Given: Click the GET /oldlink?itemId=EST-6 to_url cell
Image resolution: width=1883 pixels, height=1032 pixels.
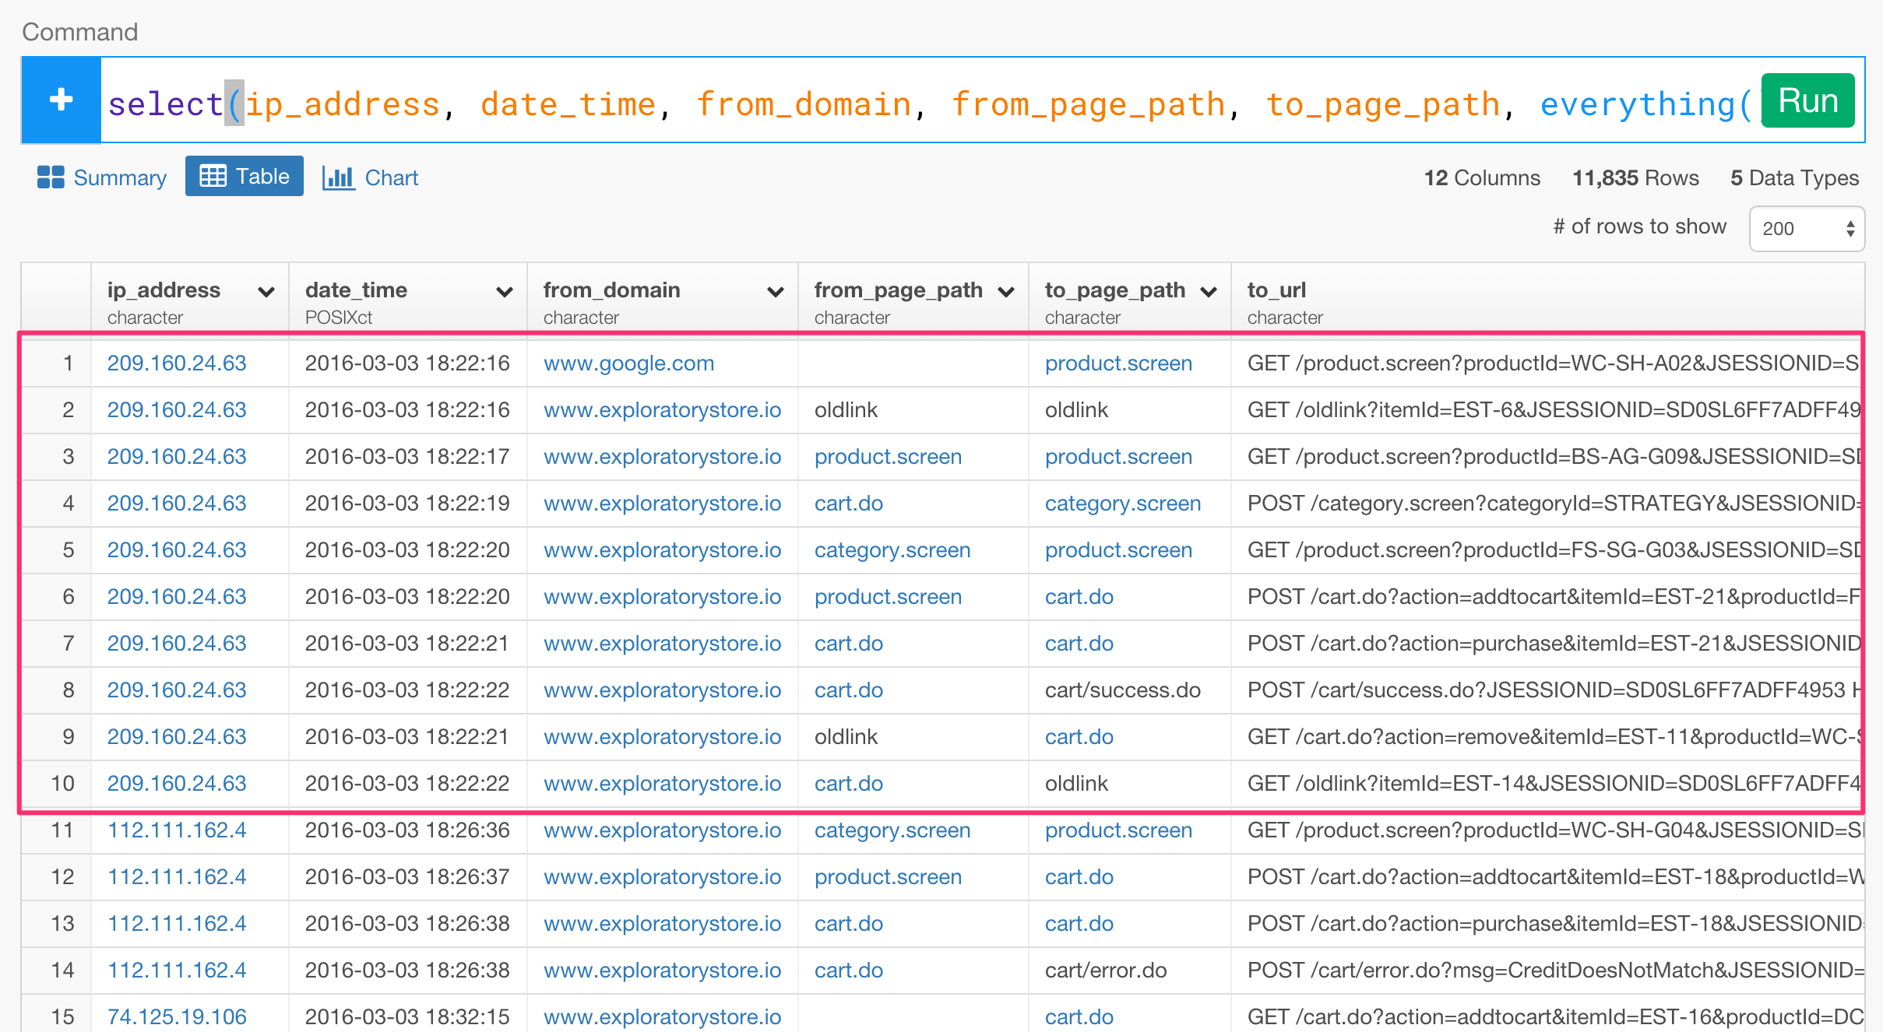Looking at the screenshot, I should [1548, 410].
